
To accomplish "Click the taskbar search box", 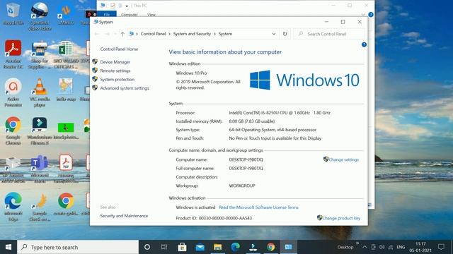I will [78, 247].
